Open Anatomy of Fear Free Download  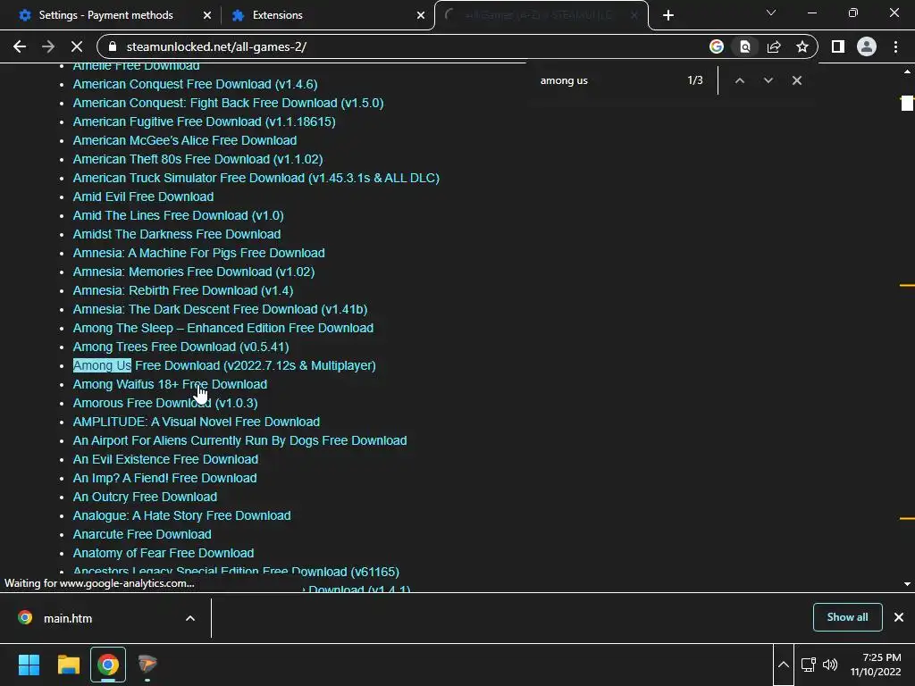tap(164, 553)
